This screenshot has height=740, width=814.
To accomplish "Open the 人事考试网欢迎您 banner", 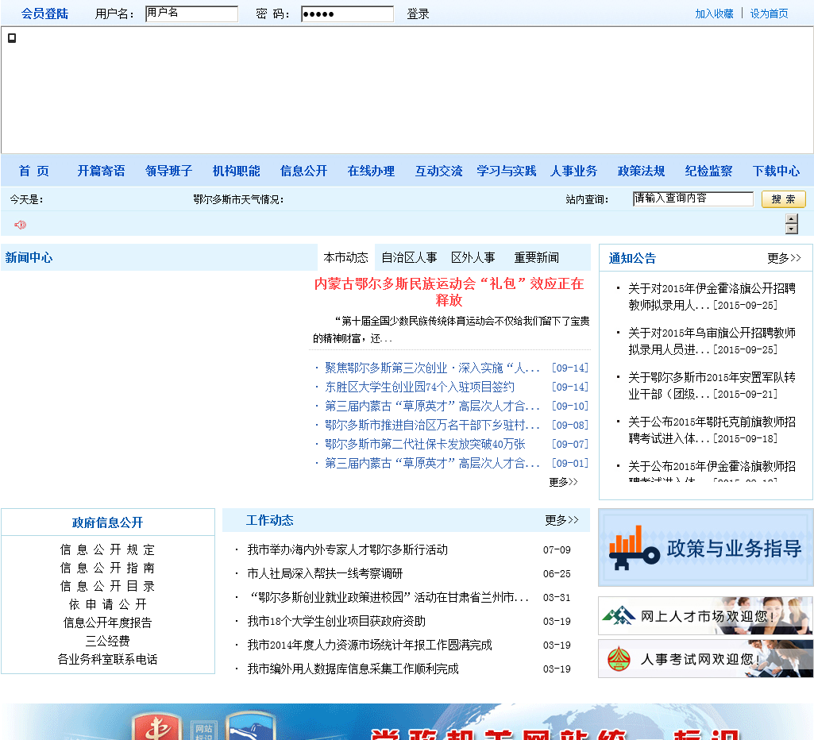I will click(705, 658).
